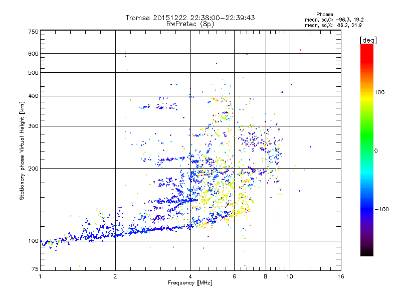The width and height of the screenshot is (401, 301).
Task: Click the '-100' colorbar tick label
Action: (381, 209)
